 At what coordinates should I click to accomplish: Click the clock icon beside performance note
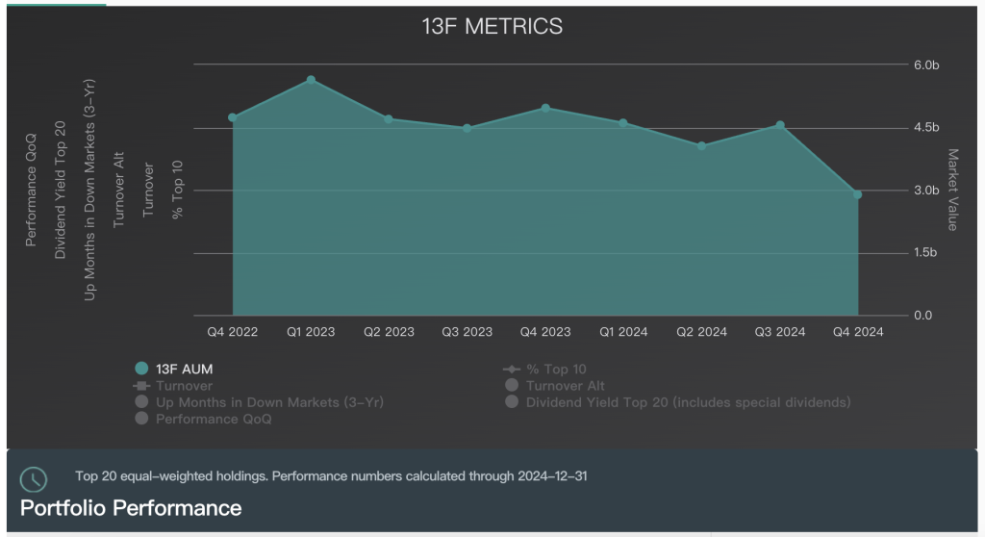[34, 479]
